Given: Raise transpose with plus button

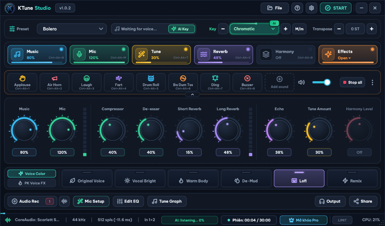Looking at the screenshot, I should [372, 29].
